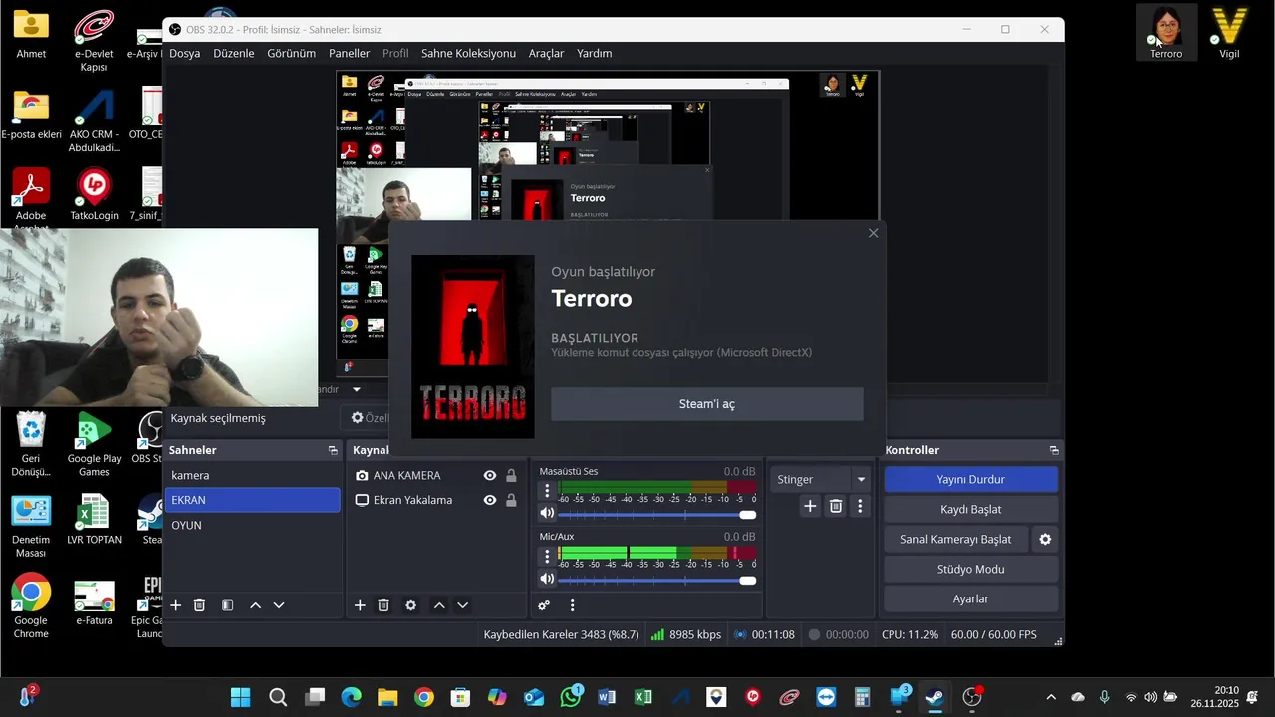Open source properties gear in Kaynaklar toolbar

click(410, 605)
